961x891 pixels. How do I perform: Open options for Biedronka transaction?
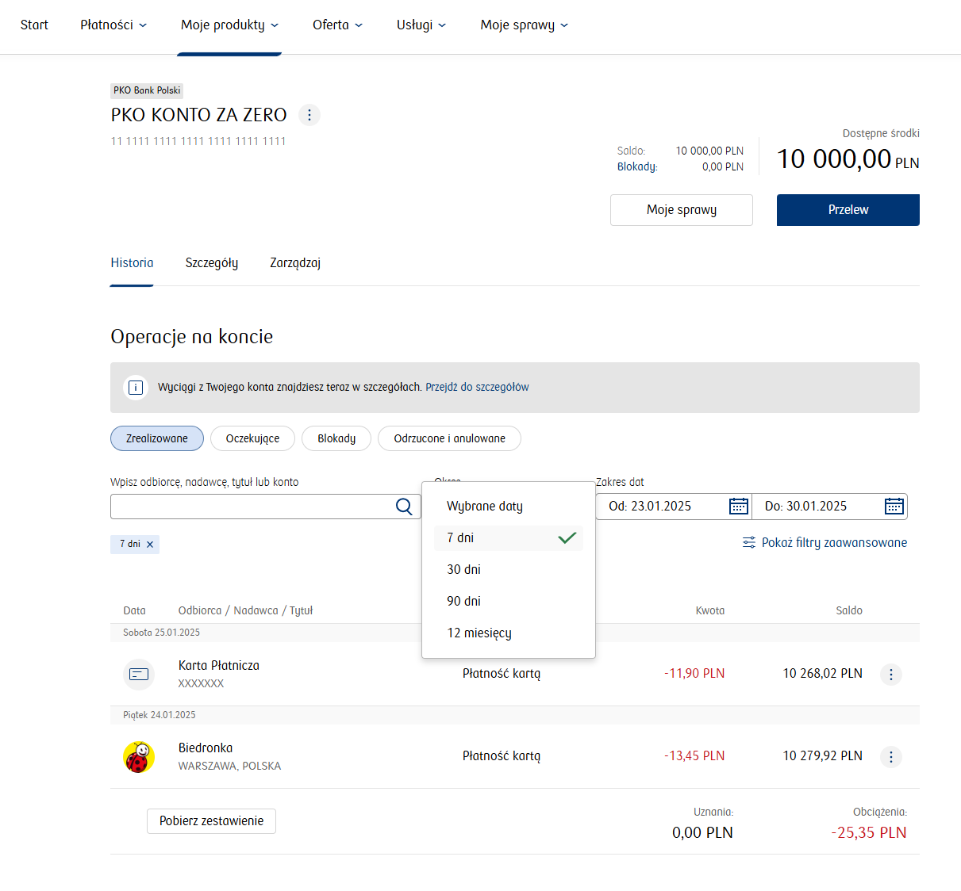890,757
